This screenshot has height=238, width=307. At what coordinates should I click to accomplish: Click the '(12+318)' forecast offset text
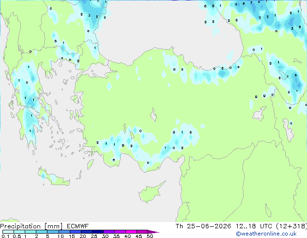click(x=292, y=226)
